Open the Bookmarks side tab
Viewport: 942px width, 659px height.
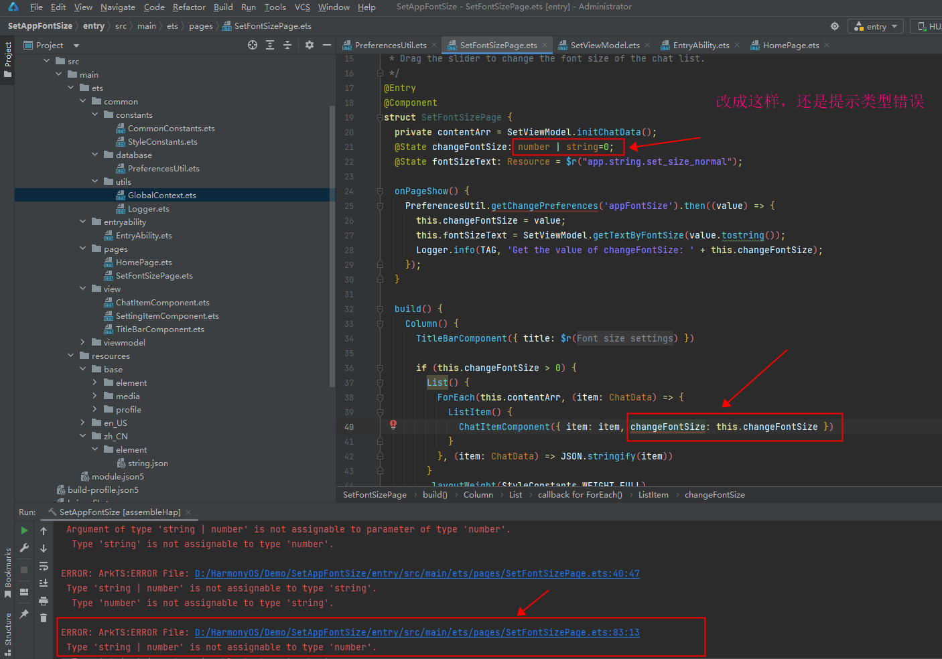[x=7, y=573]
